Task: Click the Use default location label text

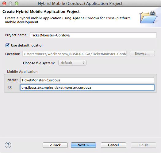Action: pyautogui.click(x=27, y=45)
